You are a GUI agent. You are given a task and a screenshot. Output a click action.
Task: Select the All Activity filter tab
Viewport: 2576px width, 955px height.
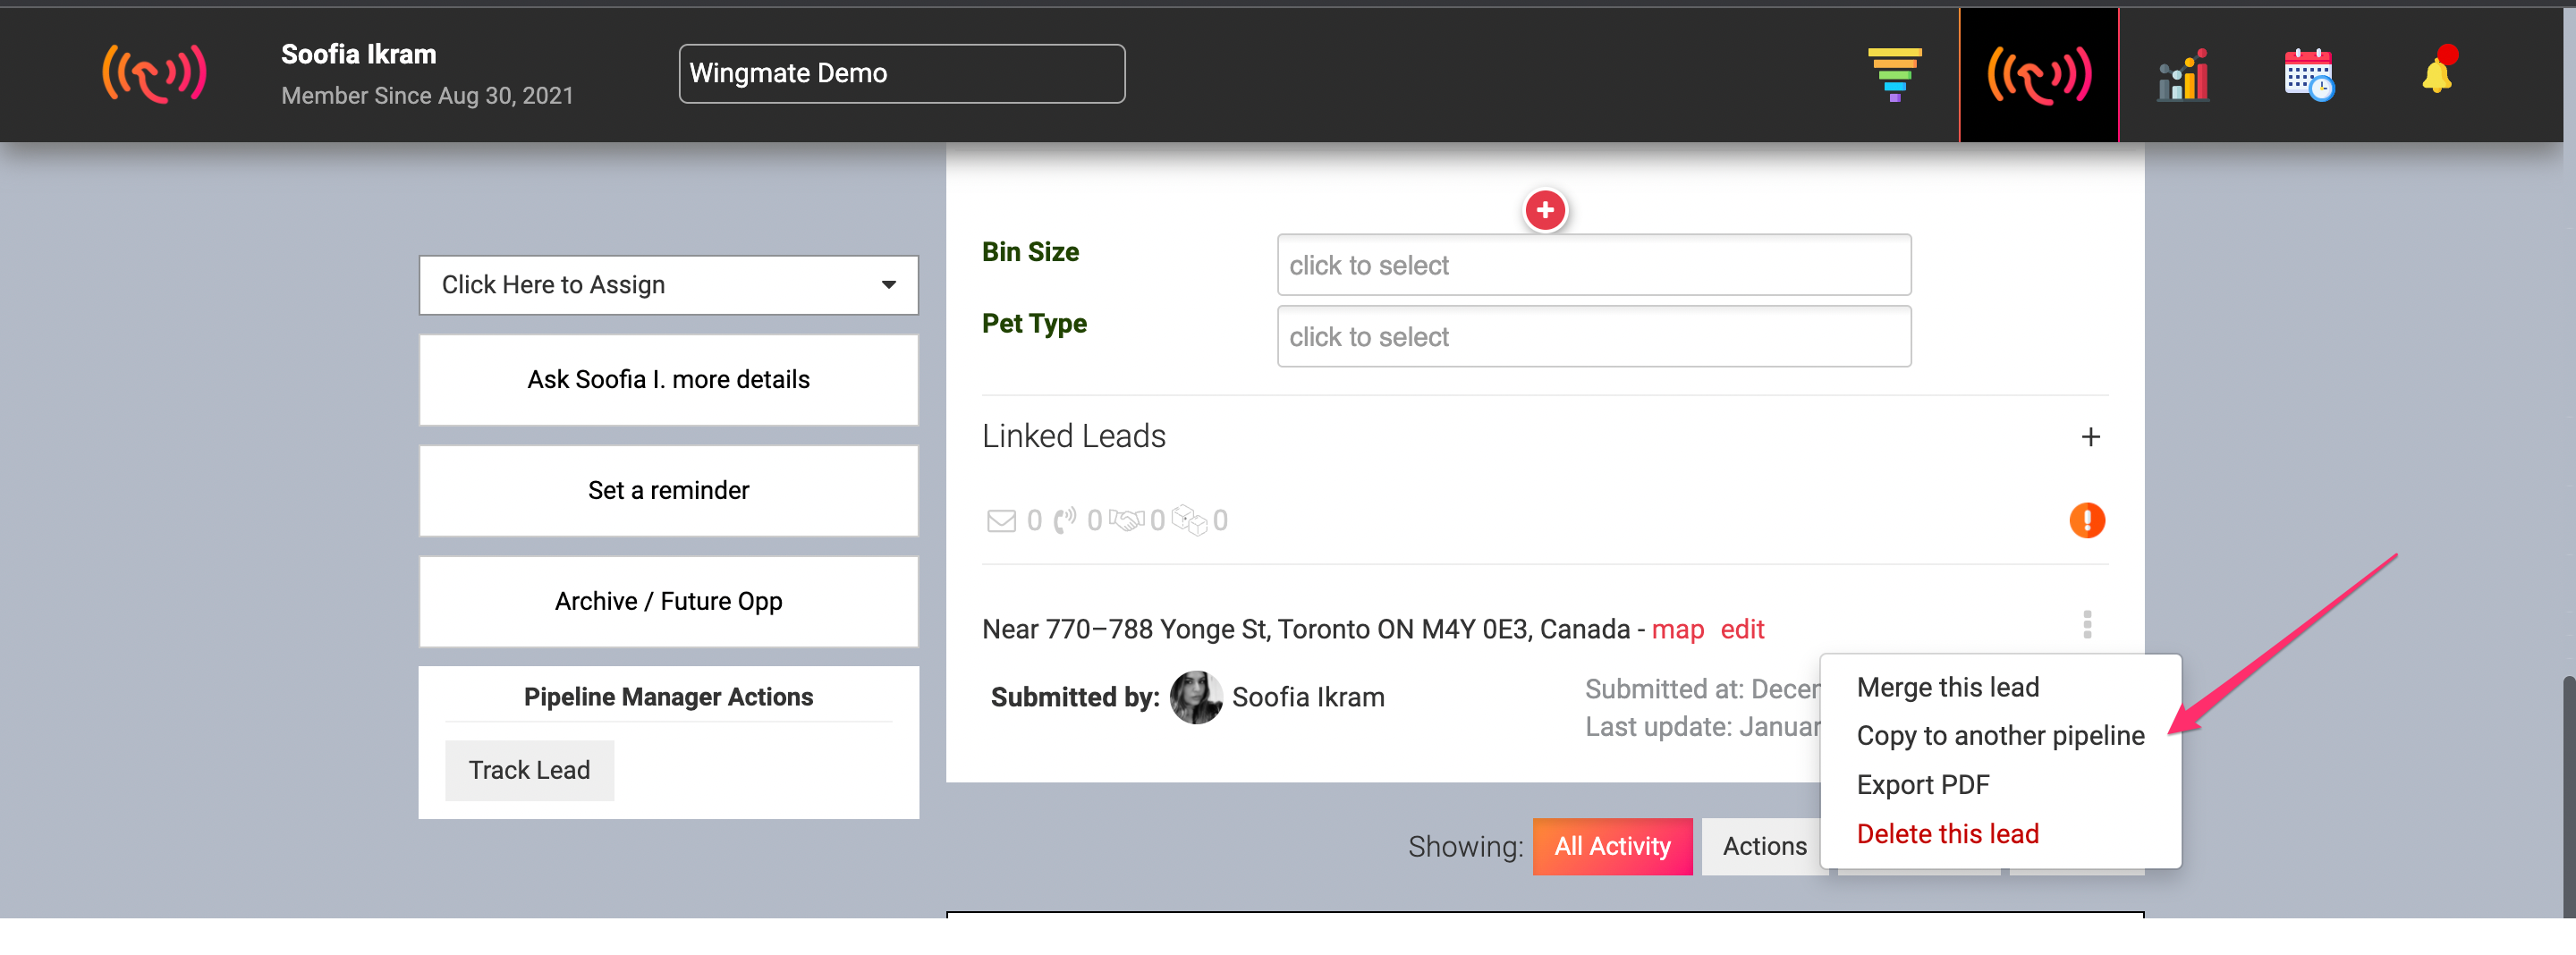[x=1612, y=847]
